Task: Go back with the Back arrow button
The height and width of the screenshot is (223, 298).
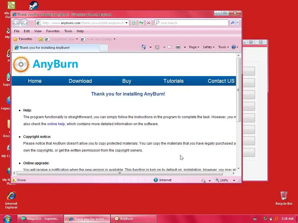Action: point(16,23)
